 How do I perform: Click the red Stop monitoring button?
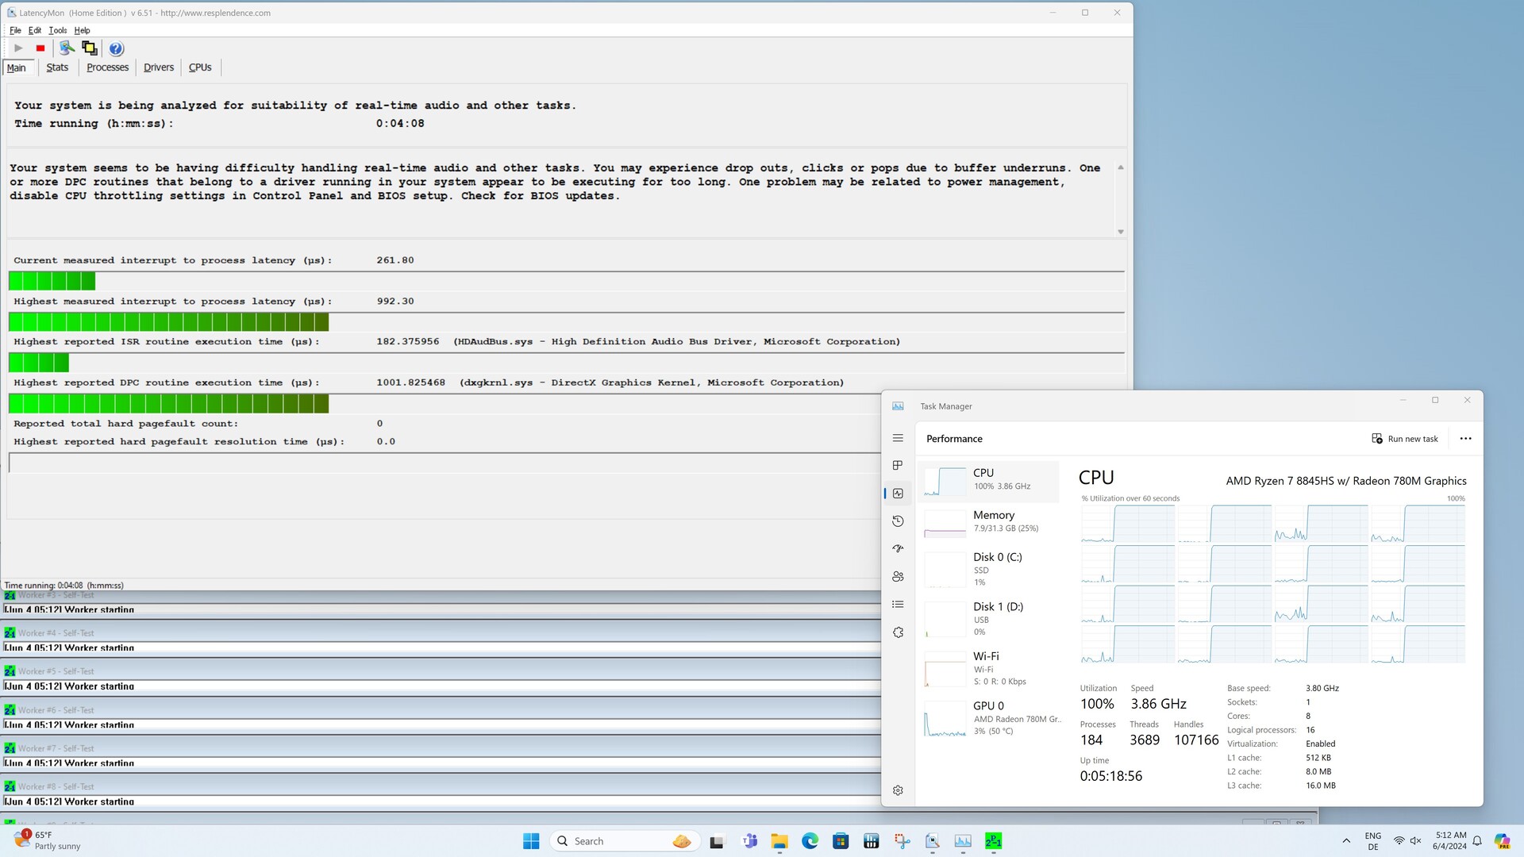click(40, 48)
